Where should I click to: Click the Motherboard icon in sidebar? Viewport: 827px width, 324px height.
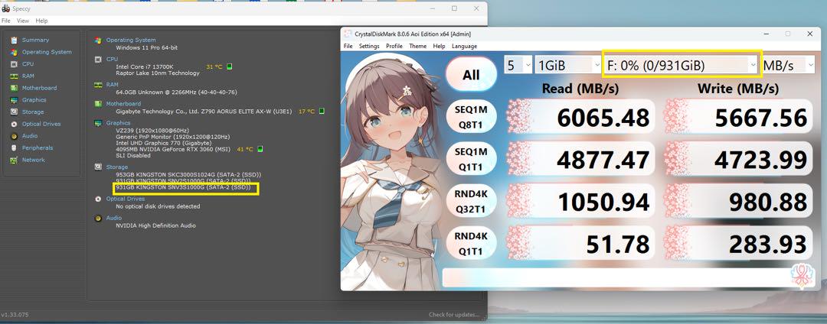[x=14, y=88]
